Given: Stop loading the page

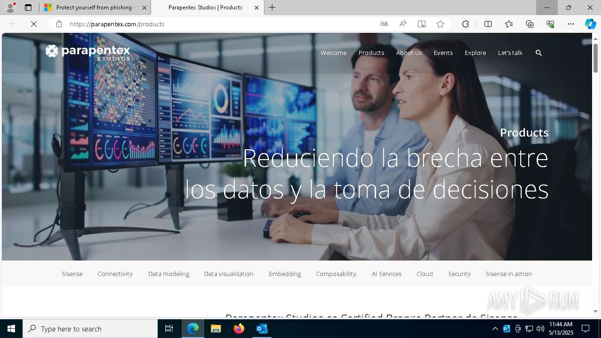Looking at the screenshot, I should pyautogui.click(x=34, y=24).
